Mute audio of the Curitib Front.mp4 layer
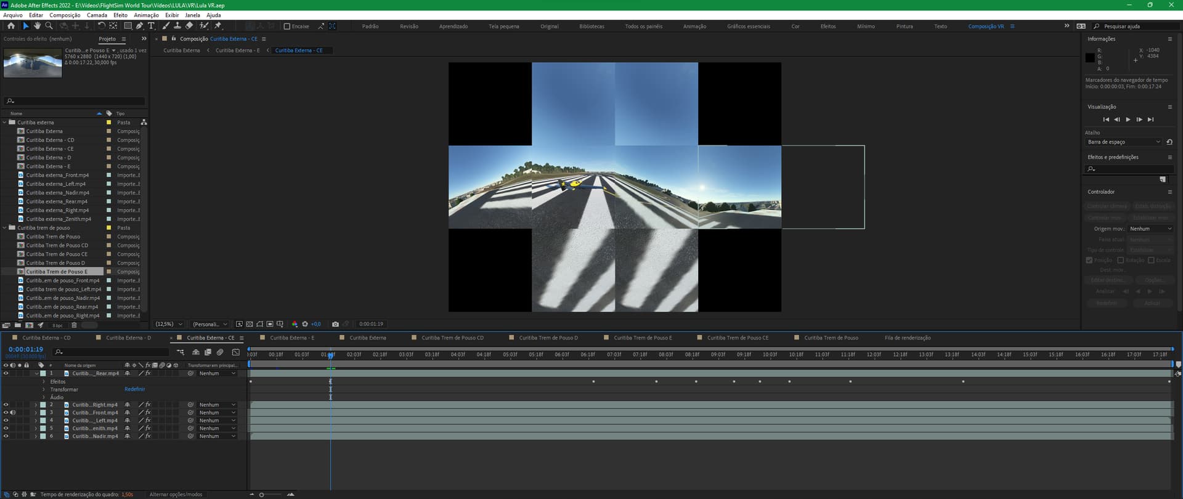The height and width of the screenshot is (499, 1183). pos(12,413)
